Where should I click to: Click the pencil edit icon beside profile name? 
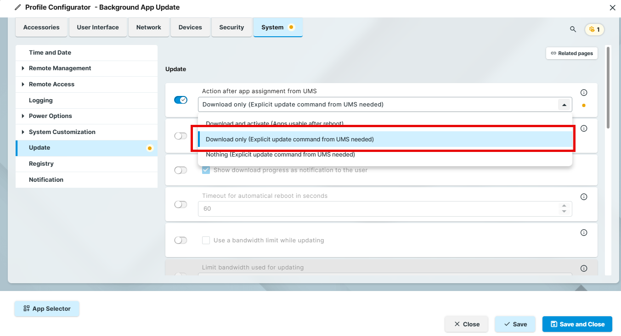[x=18, y=7]
